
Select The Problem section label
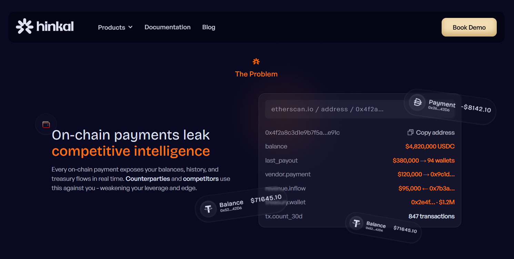click(x=256, y=74)
